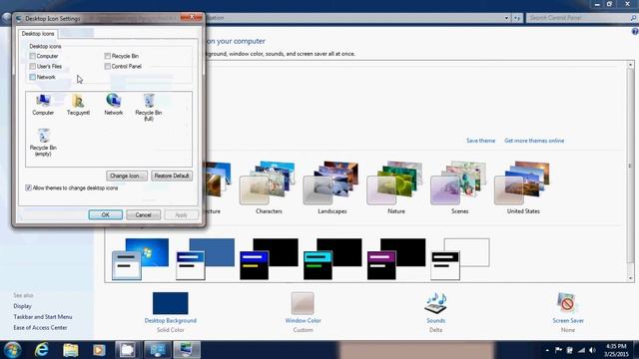Screen dimensions: 639x359
Task: Open the Windows Start menu
Action: (x=13, y=350)
